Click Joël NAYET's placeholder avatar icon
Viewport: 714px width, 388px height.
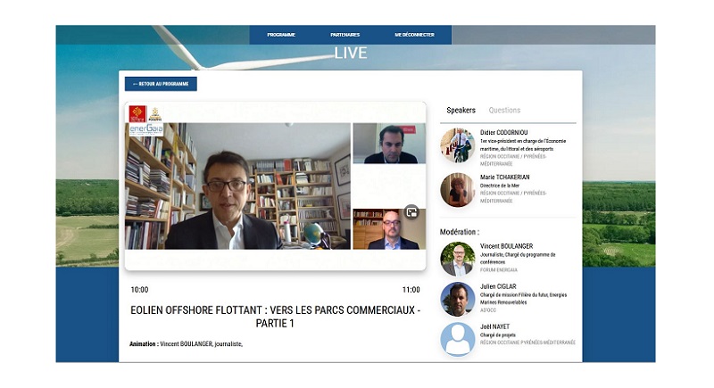coord(458,339)
